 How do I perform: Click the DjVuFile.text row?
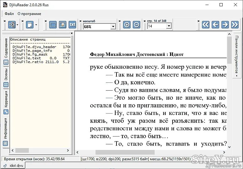pos(41,58)
